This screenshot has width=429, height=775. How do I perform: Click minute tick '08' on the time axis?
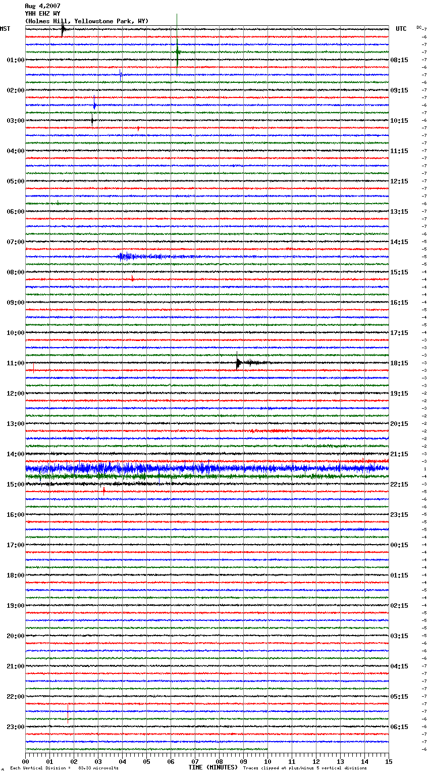(x=219, y=761)
